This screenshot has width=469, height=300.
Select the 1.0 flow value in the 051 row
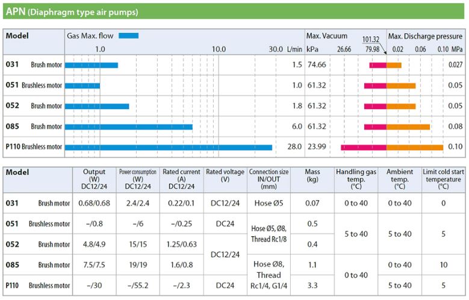coord(297,86)
